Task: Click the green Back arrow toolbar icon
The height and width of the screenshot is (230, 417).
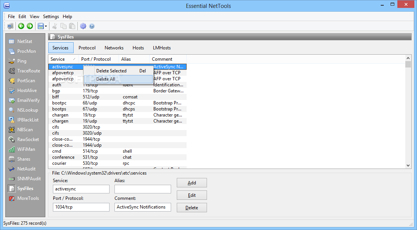Action: (x=21, y=26)
